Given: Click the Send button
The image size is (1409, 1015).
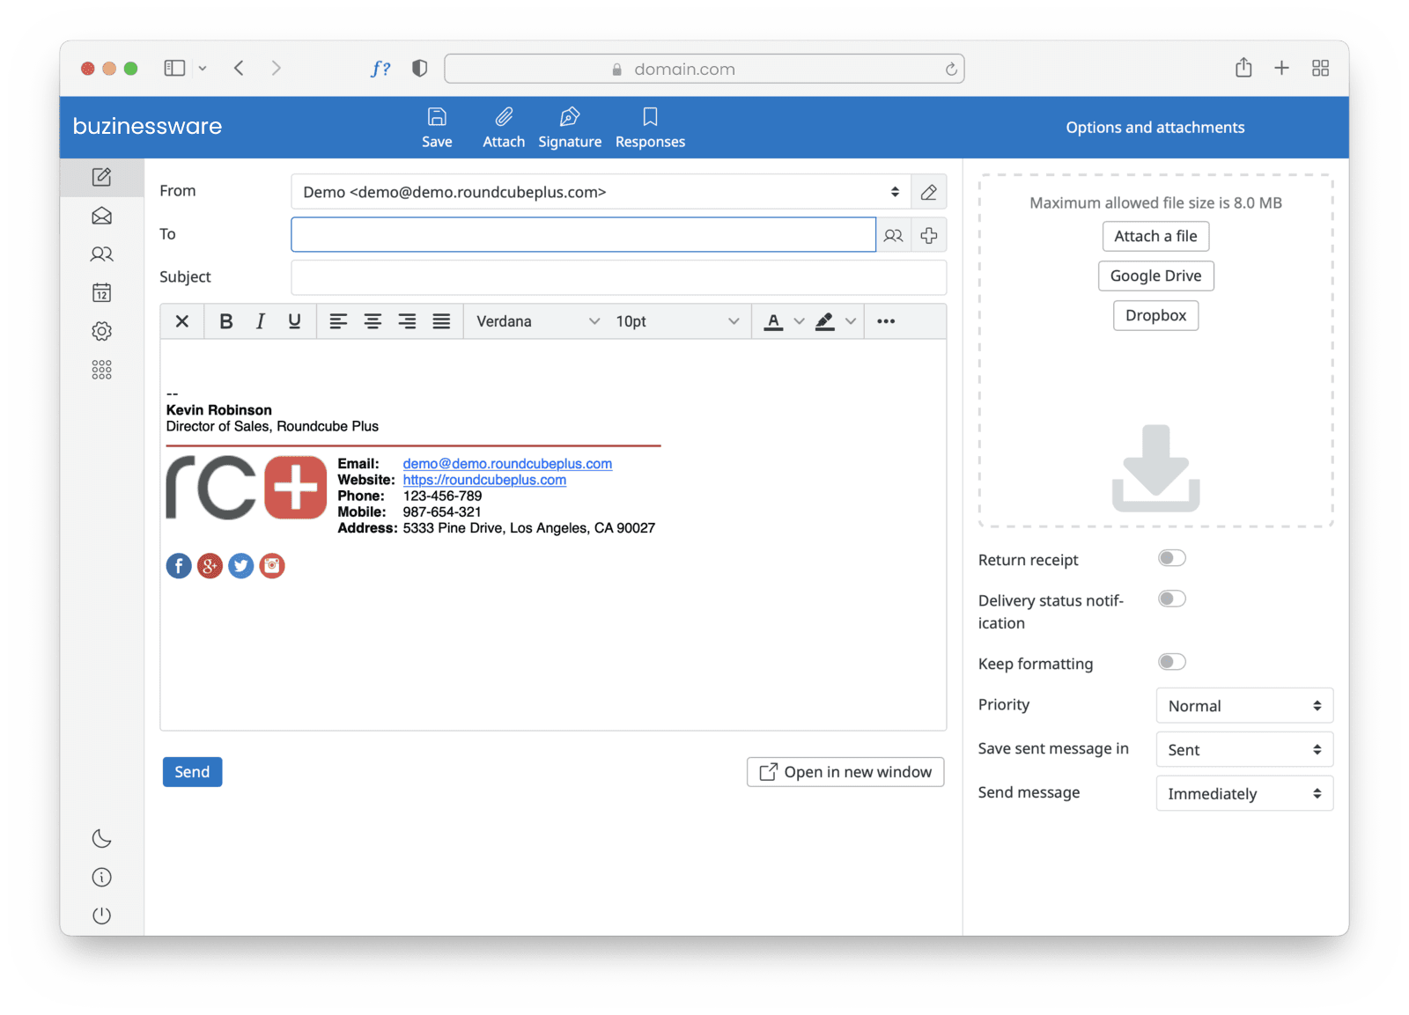Looking at the screenshot, I should pos(192,771).
